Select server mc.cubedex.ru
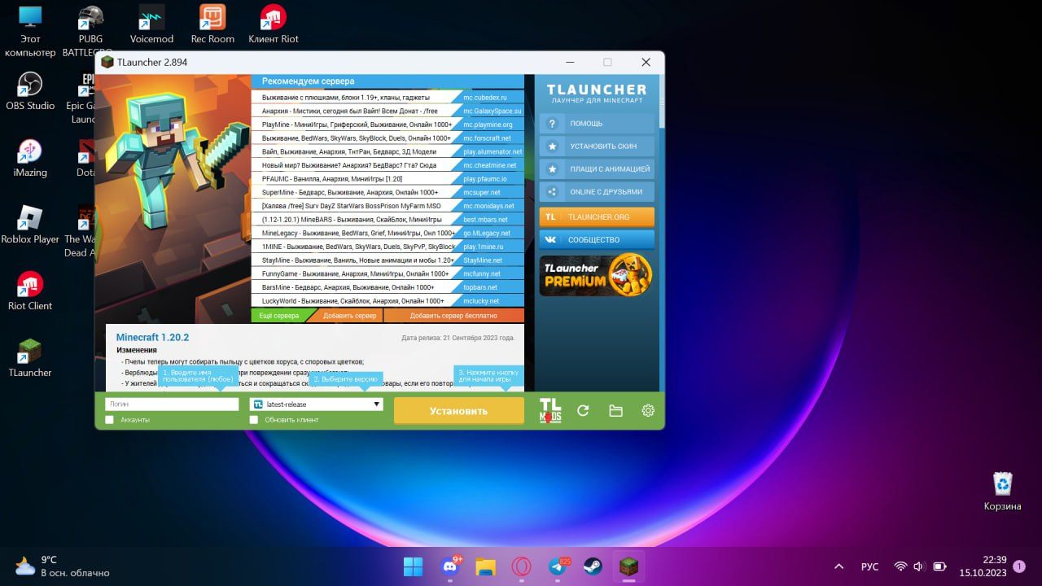The width and height of the screenshot is (1042, 586). (387, 97)
